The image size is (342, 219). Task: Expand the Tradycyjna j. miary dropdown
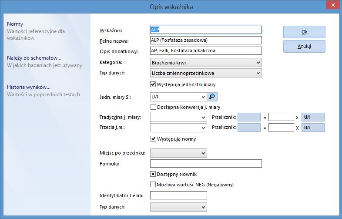pyautogui.click(x=178, y=117)
